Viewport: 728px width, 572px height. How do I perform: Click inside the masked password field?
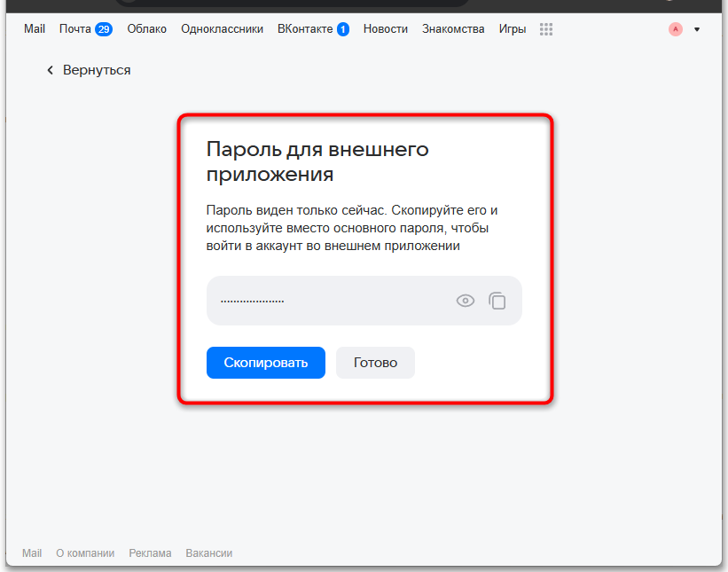coord(364,301)
